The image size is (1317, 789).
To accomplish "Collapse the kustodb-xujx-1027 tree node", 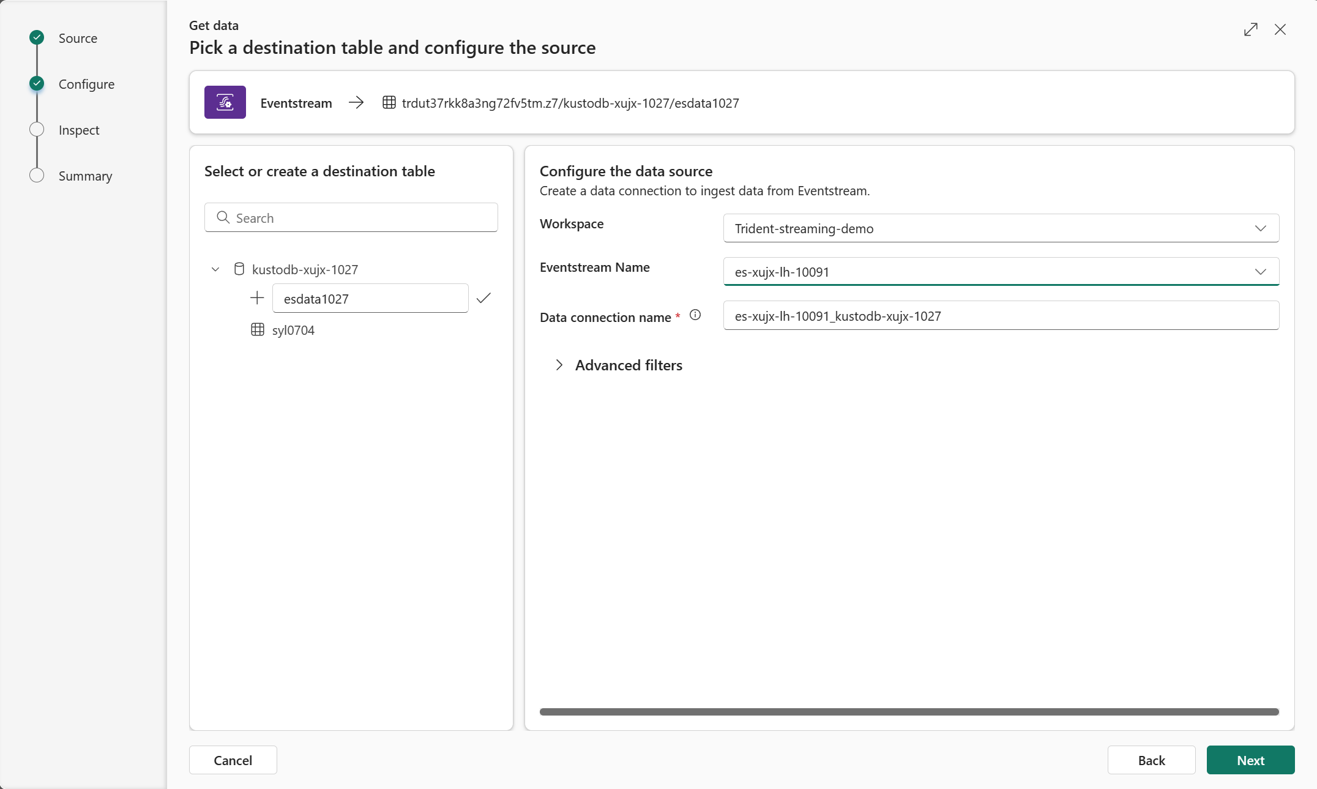I will 215,269.
